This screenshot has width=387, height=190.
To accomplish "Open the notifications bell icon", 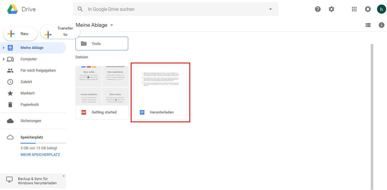I will pos(368,9).
